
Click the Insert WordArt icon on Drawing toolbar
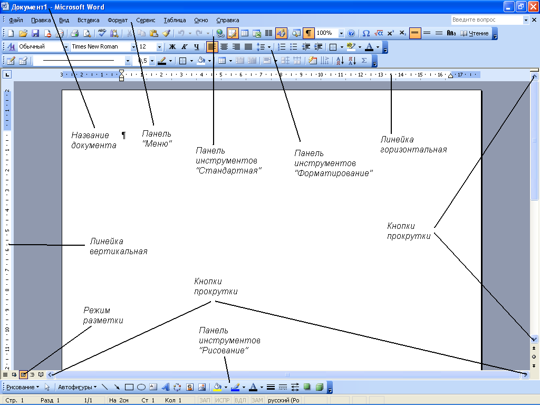165,387
